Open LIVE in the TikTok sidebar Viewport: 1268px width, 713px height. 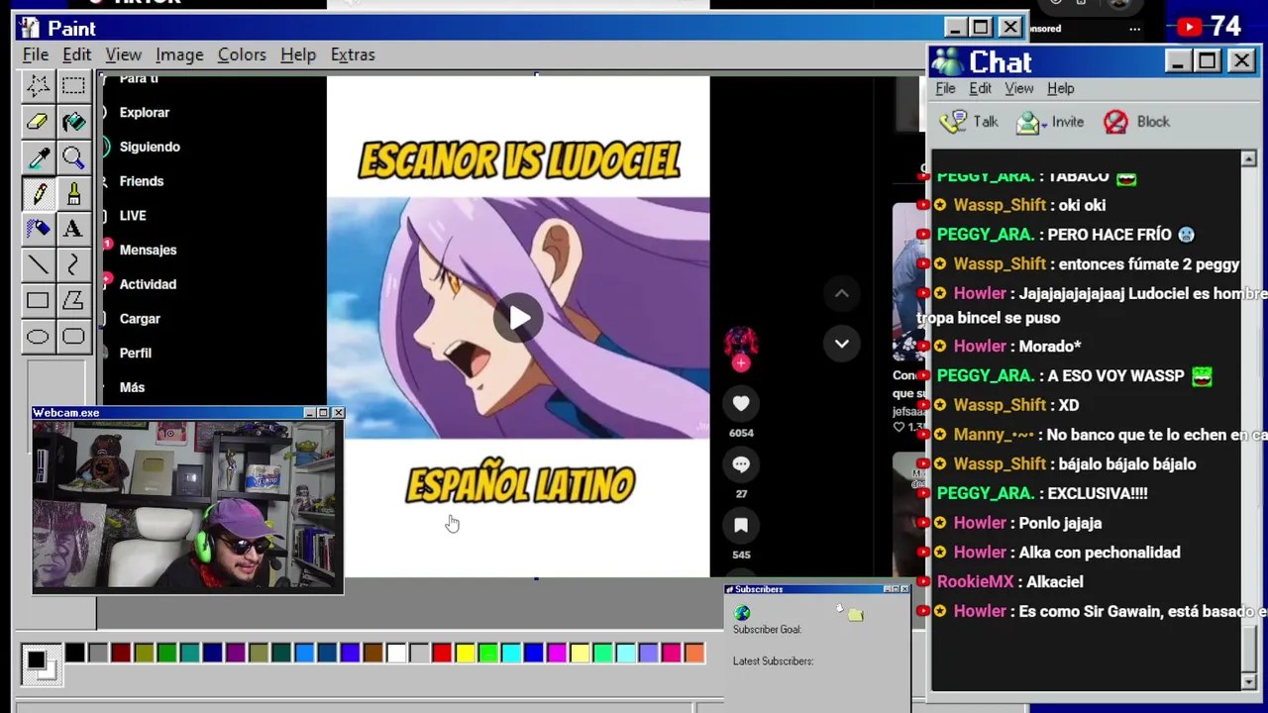[x=133, y=216]
